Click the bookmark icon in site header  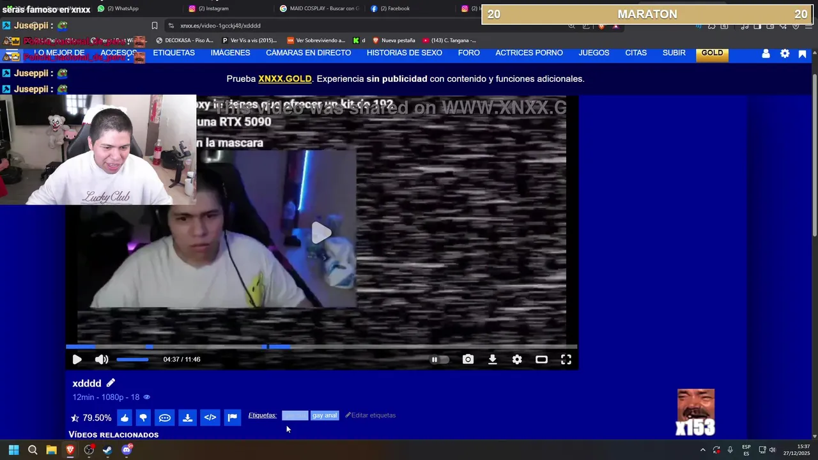803,54
